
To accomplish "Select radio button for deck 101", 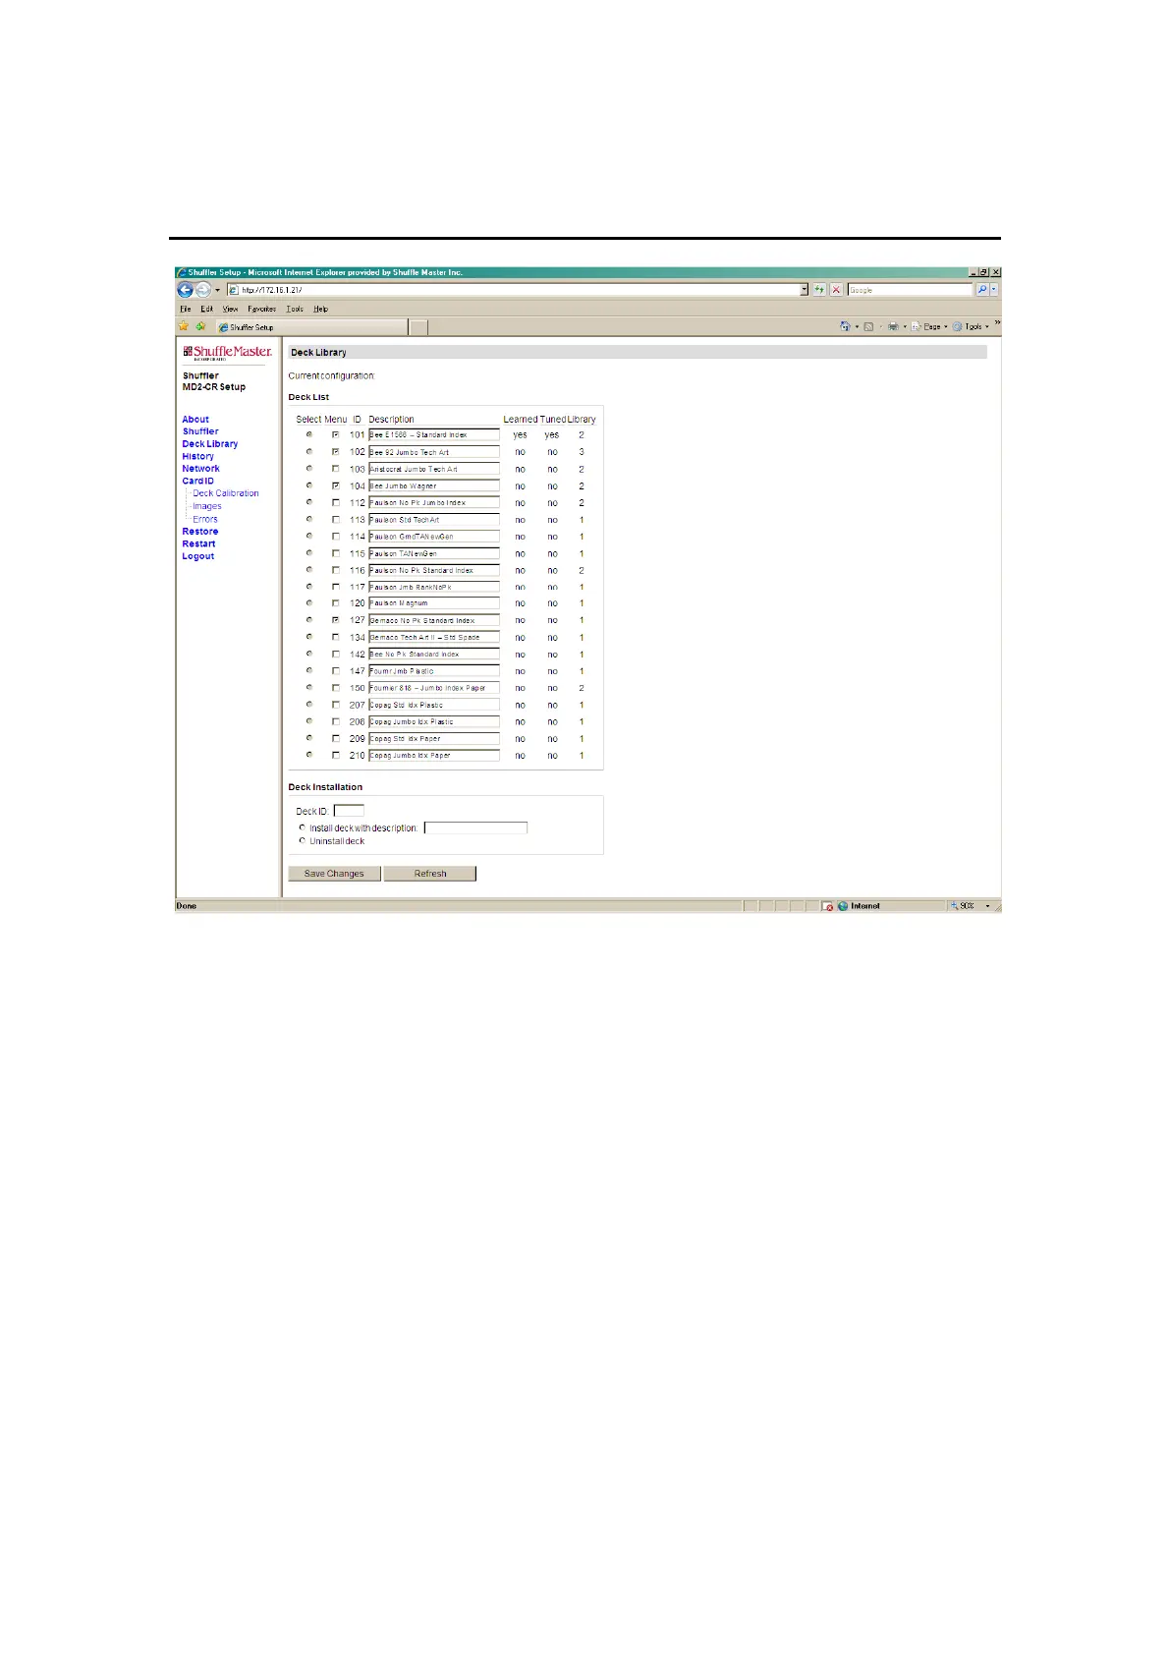I will click(x=309, y=434).
